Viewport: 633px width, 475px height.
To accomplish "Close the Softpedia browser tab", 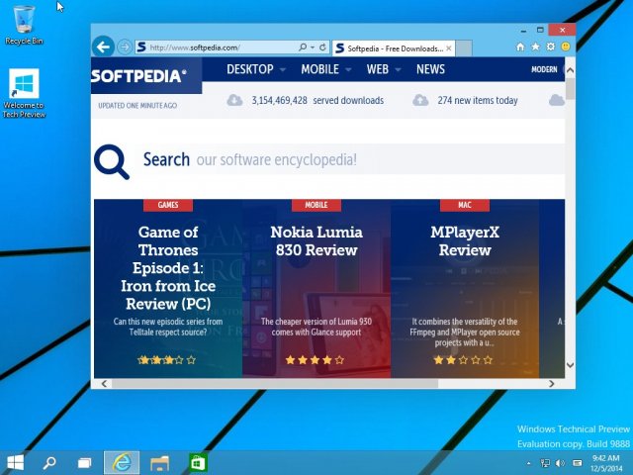I will (x=448, y=48).
